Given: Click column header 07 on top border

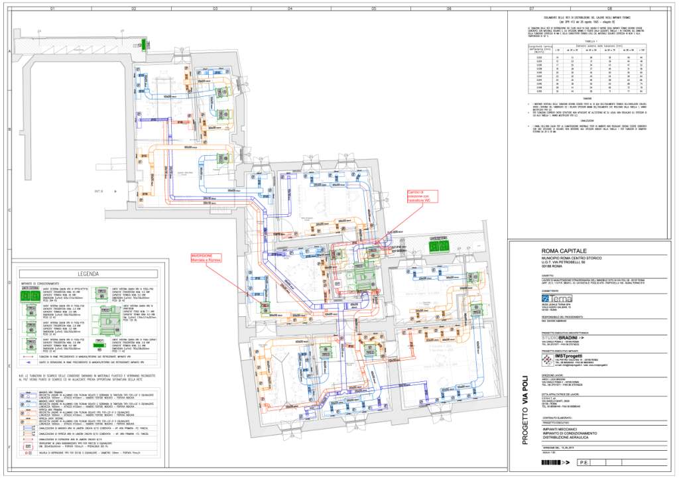Looking at the screenshot, I should pos(531,9).
